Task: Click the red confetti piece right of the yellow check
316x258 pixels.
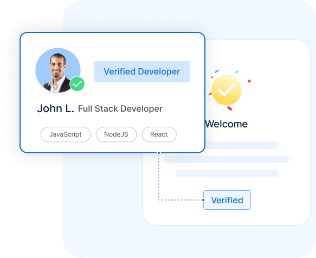Action: pyautogui.click(x=249, y=81)
